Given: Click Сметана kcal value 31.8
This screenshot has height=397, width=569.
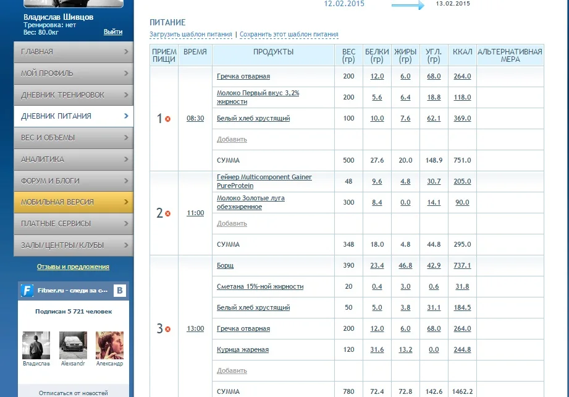Looking at the screenshot, I should click(462, 286).
